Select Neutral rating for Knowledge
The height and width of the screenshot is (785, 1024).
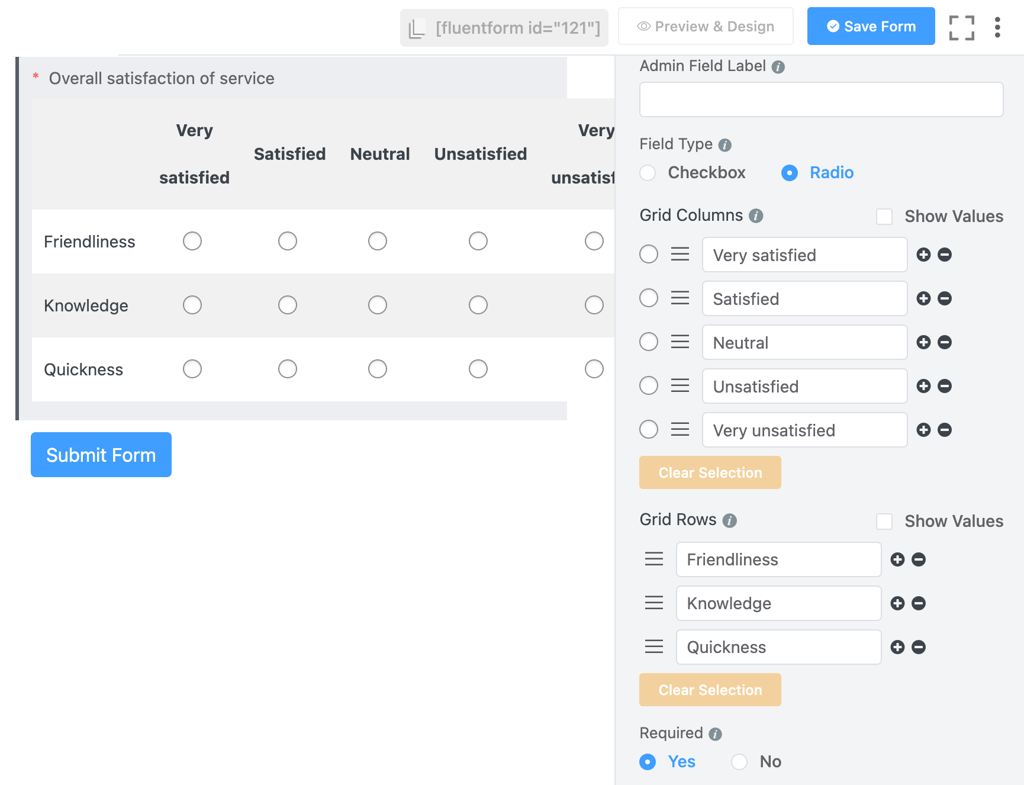coord(378,305)
